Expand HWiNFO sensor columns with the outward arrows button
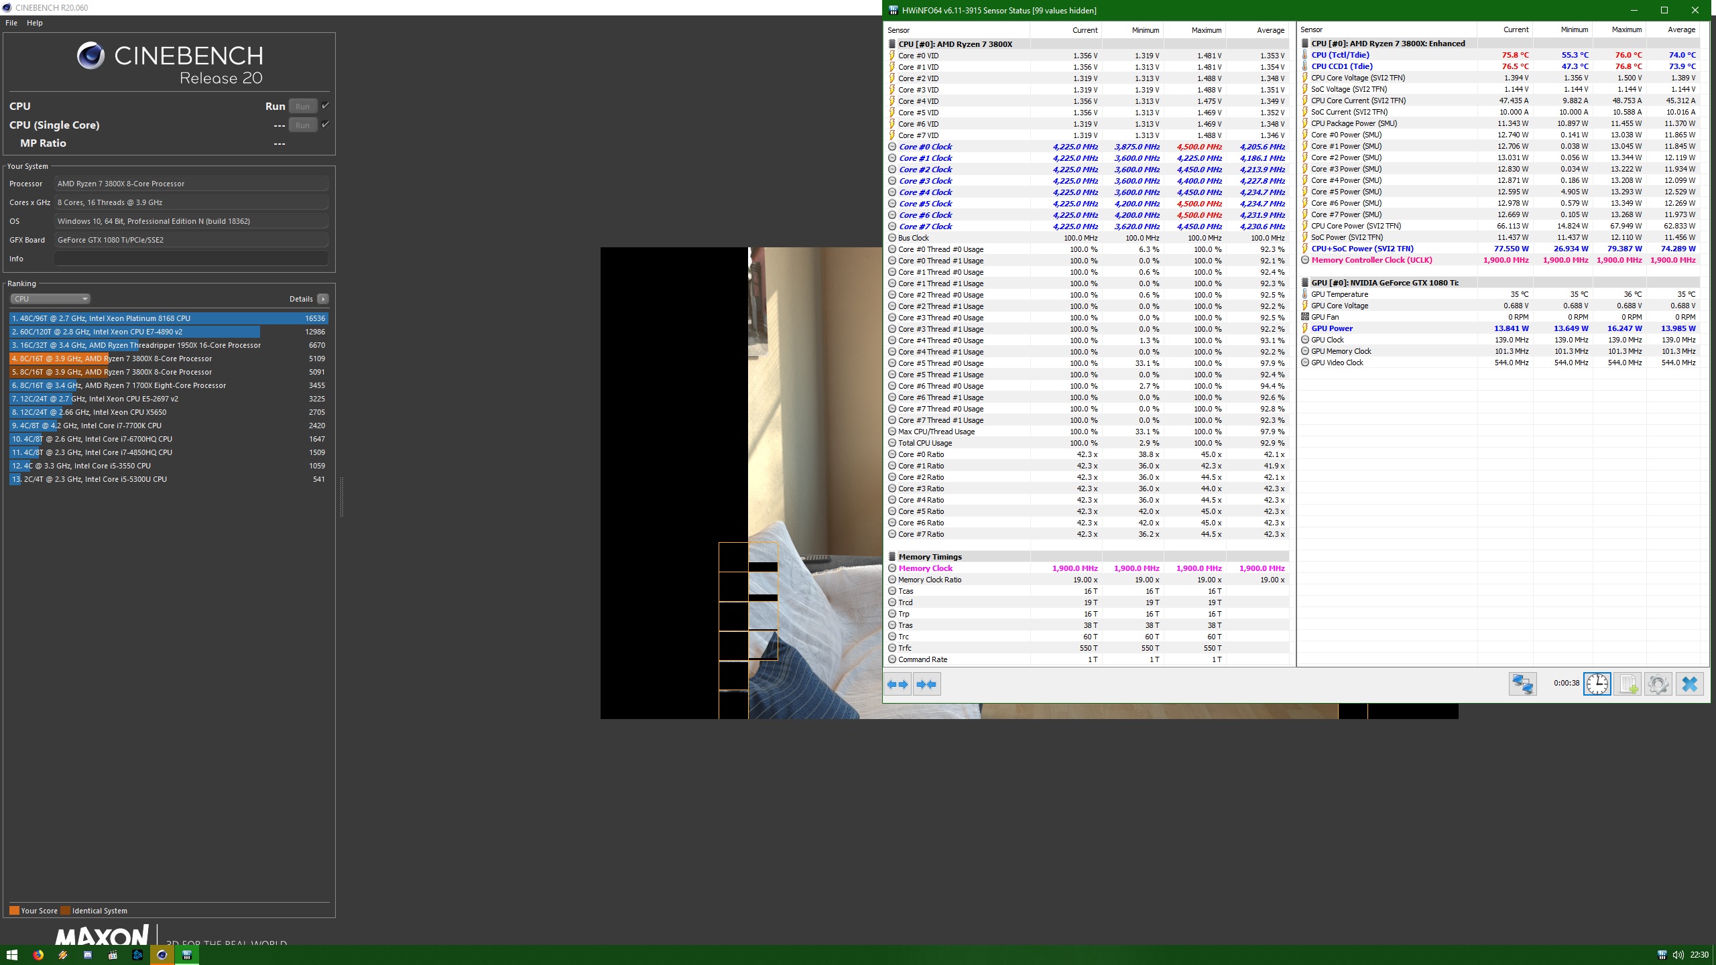The height and width of the screenshot is (965, 1716). [898, 684]
